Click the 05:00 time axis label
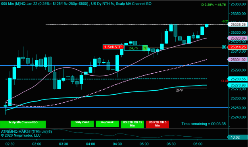The image size is (248, 147). coord(144,144)
